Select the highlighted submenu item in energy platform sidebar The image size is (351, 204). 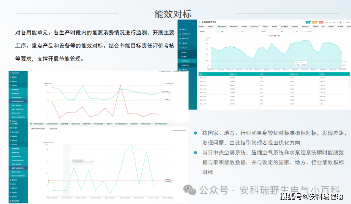click(x=188, y=61)
